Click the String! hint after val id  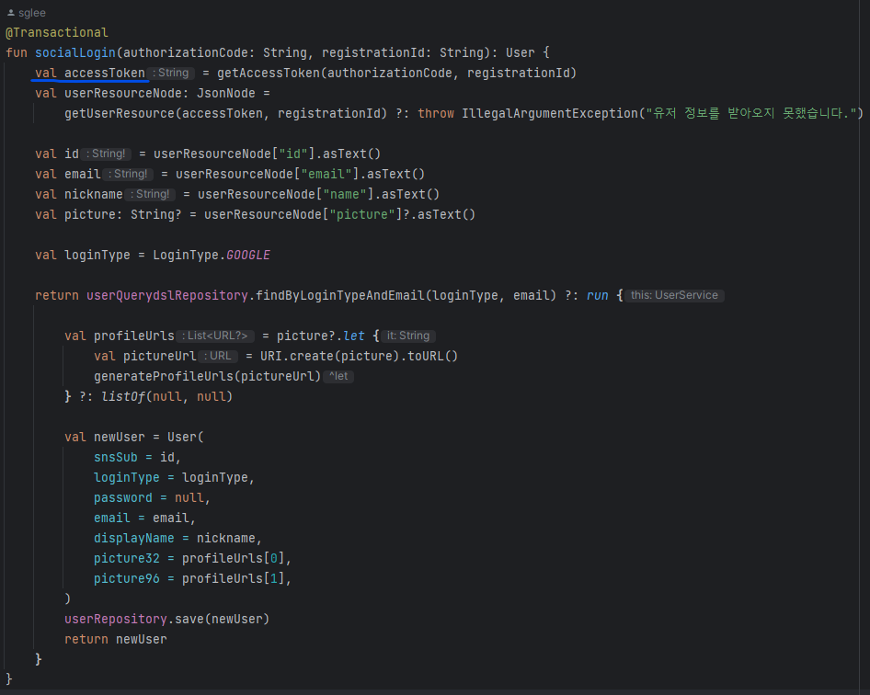(x=107, y=154)
